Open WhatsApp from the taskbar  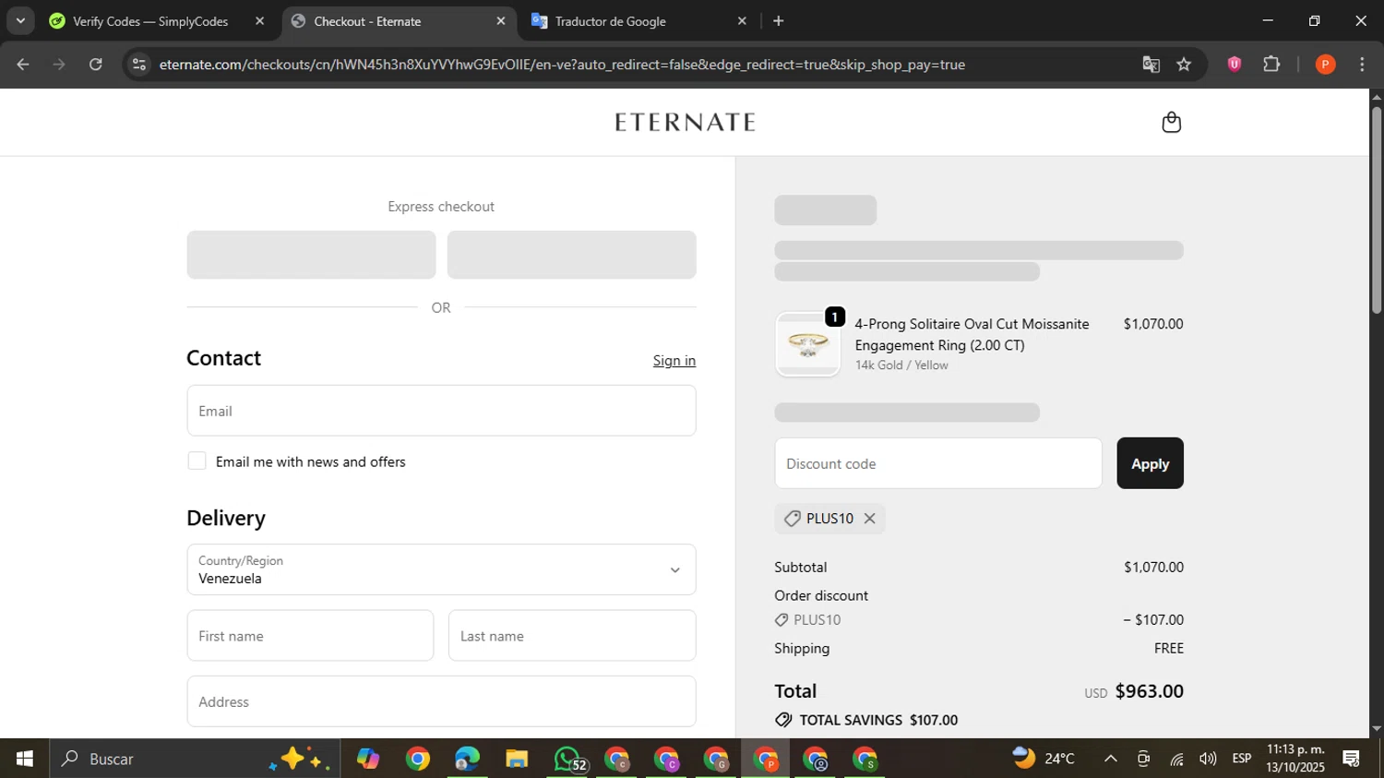click(567, 759)
